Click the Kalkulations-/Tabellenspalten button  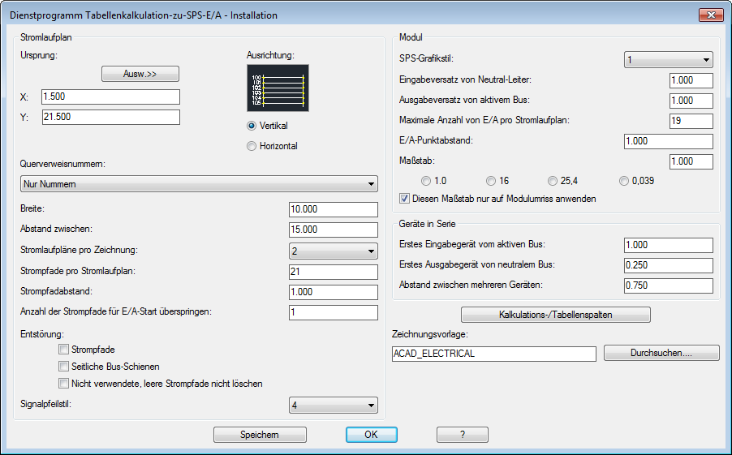[556, 315]
